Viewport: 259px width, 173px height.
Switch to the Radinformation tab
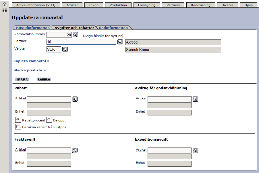pyautogui.click(x=113, y=28)
